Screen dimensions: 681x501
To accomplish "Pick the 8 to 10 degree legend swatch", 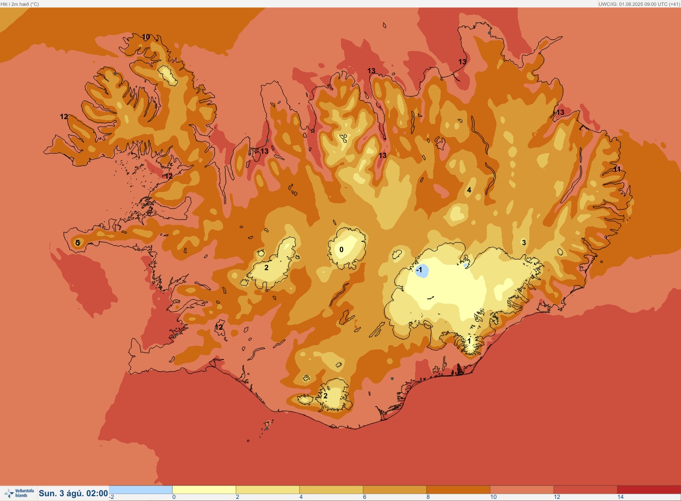I will 458,489.
